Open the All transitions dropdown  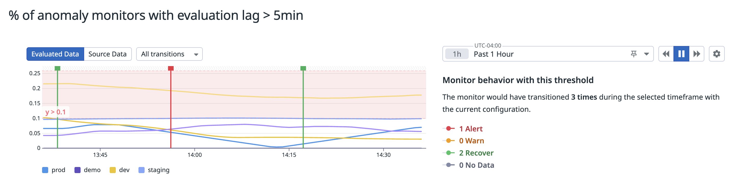pos(169,54)
